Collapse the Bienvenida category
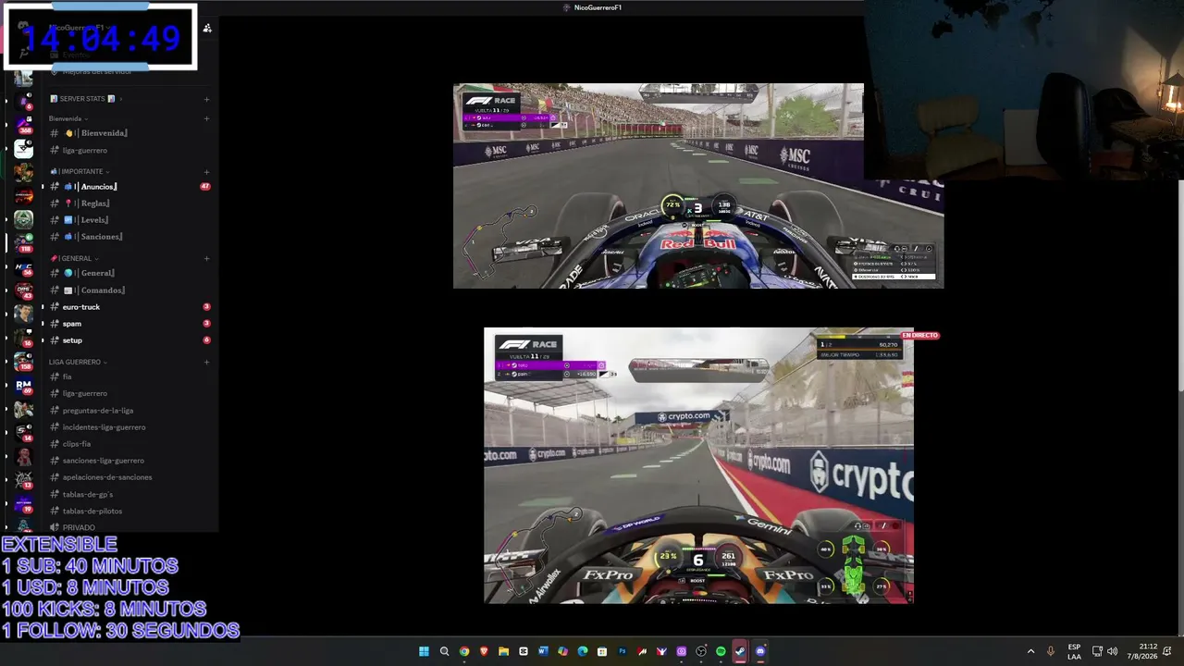Image resolution: width=1184 pixels, height=666 pixels. coord(68,118)
